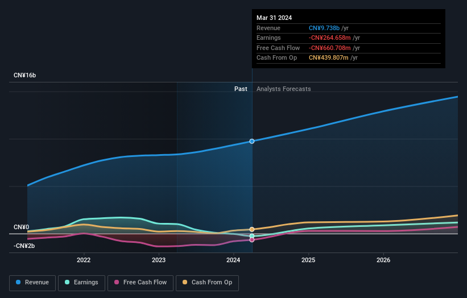Click the Mar 31 2024 tooltip date
The height and width of the screenshot is (298, 467).
[274, 18]
